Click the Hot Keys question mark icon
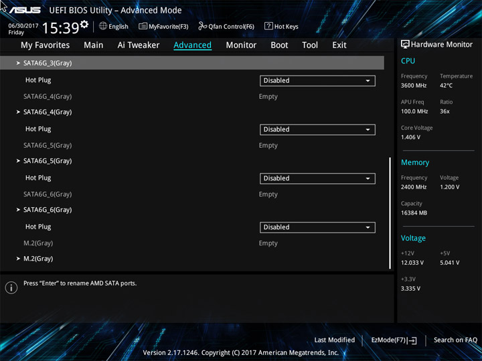 click(x=268, y=26)
